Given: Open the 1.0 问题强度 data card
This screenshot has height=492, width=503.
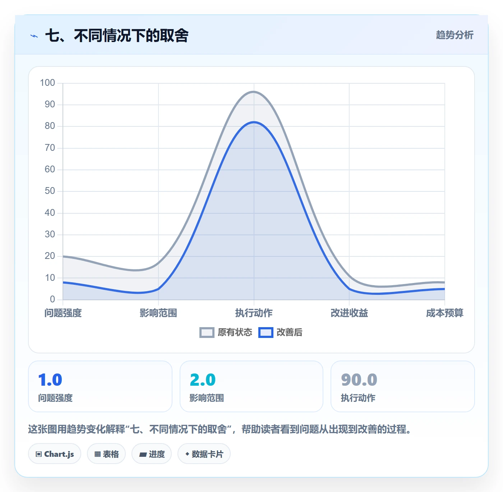Looking at the screenshot, I should click(100, 386).
